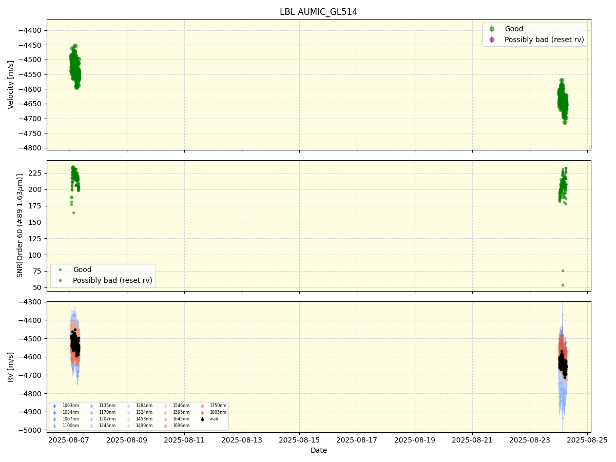Screen dimensions: 616x462
Task: Click the -4900 RV tick label
Action: pos(31,412)
